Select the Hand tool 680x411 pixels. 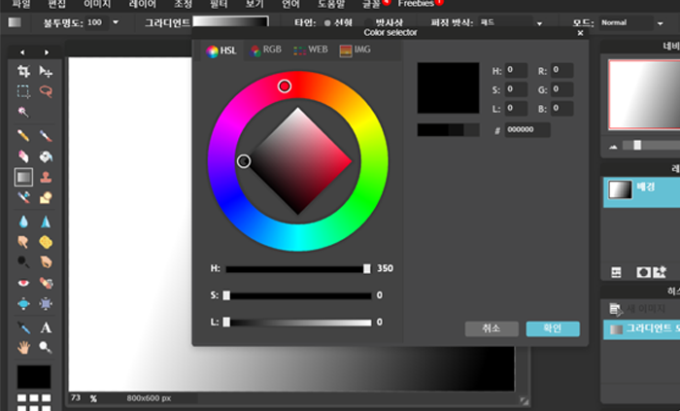coord(24,347)
